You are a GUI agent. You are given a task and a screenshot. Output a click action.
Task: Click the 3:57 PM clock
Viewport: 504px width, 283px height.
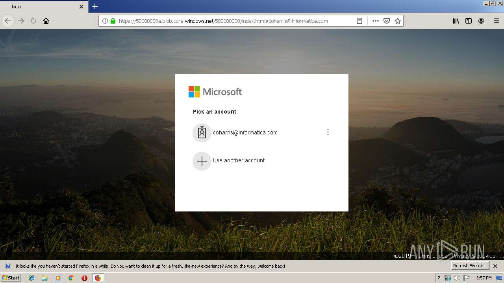(484, 278)
